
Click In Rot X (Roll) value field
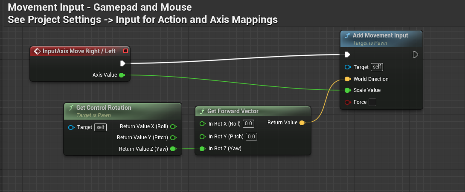[249, 123]
